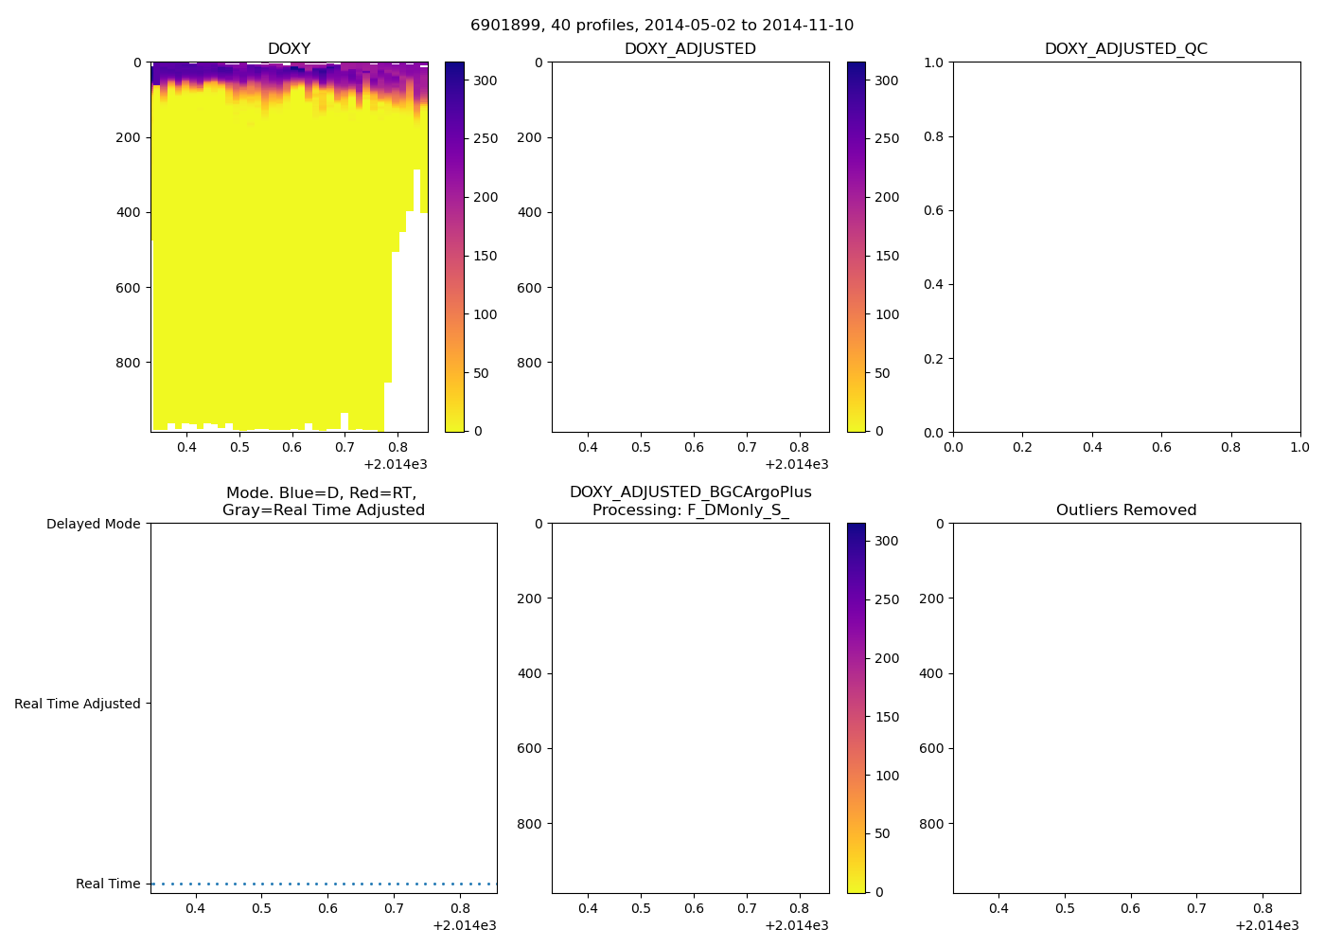
Task: Click the Real Time axis label
Action: pos(108,884)
